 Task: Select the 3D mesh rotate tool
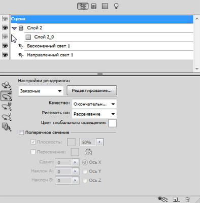[7, 106]
